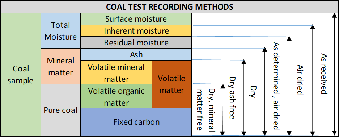Click the Dry ash free label
Viewport: 339px width, 137px height.
pyautogui.click(x=232, y=98)
